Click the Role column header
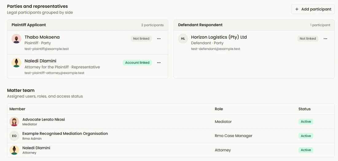 (x=219, y=109)
